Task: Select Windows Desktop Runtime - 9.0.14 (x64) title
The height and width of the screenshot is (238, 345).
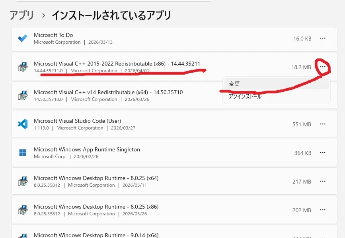Action: pos(96,235)
